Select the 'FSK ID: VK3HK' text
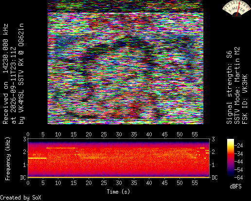This screenshot has height=201, width=251. coord(245,99)
